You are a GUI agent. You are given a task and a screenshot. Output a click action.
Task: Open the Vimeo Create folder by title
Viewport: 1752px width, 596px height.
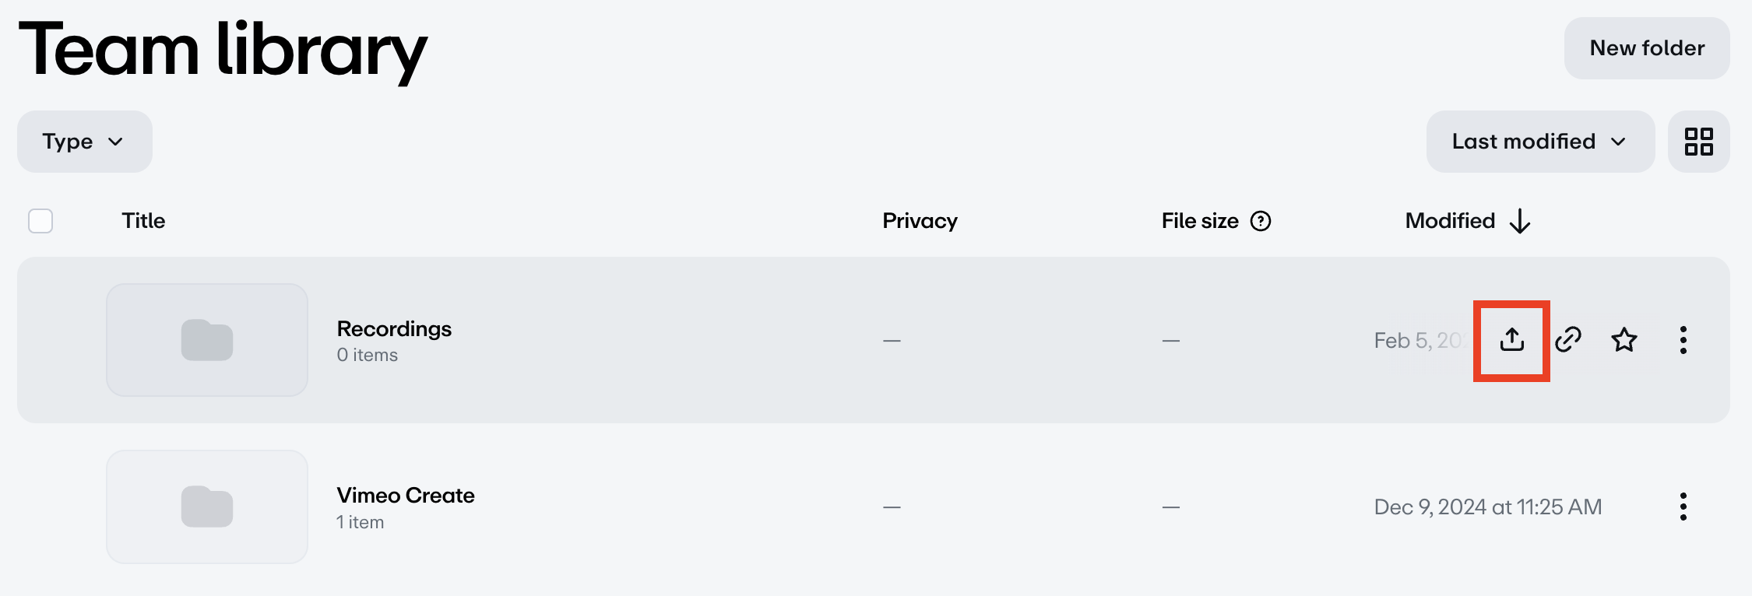tap(406, 496)
